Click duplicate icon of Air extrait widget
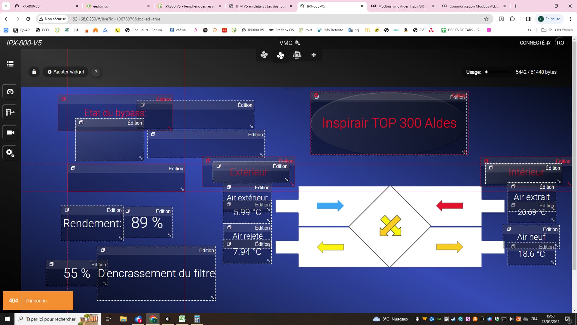The height and width of the screenshot is (325, 577). pyautogui.click(x=513, y=187)
